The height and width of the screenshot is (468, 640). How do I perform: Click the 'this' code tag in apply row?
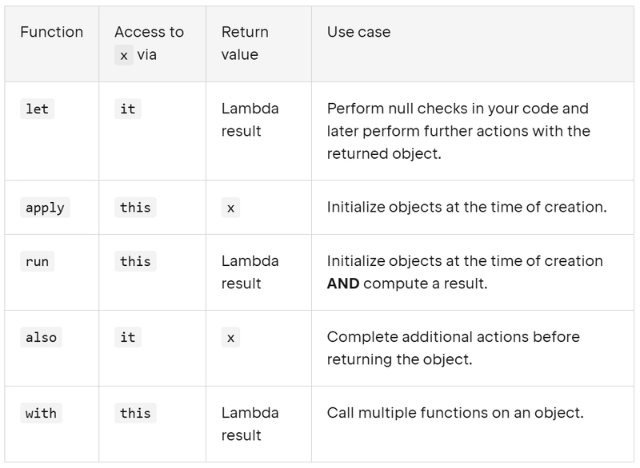[135, 208]
